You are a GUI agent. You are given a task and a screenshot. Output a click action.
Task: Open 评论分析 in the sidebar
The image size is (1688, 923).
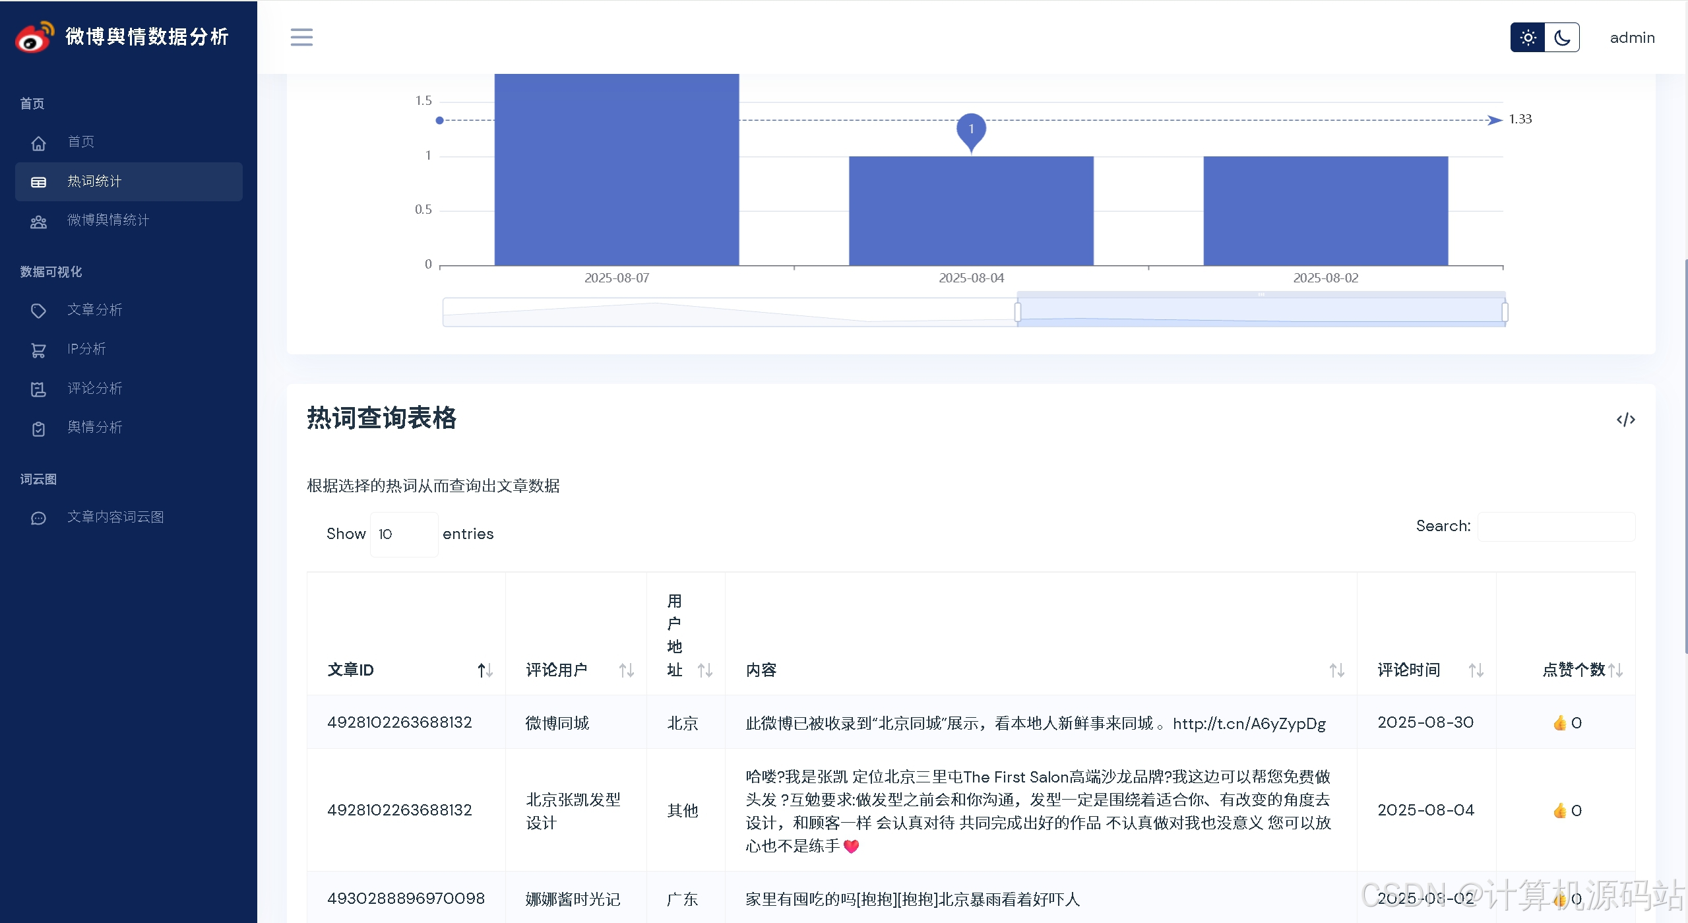click(x=95, y=389)
